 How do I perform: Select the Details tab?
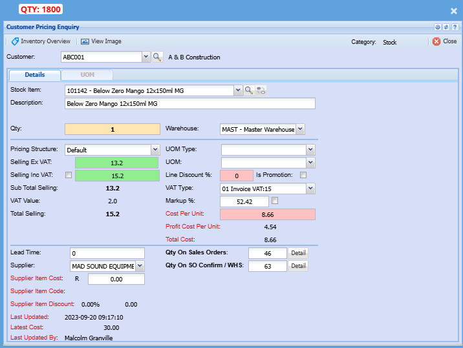(34, 75)
